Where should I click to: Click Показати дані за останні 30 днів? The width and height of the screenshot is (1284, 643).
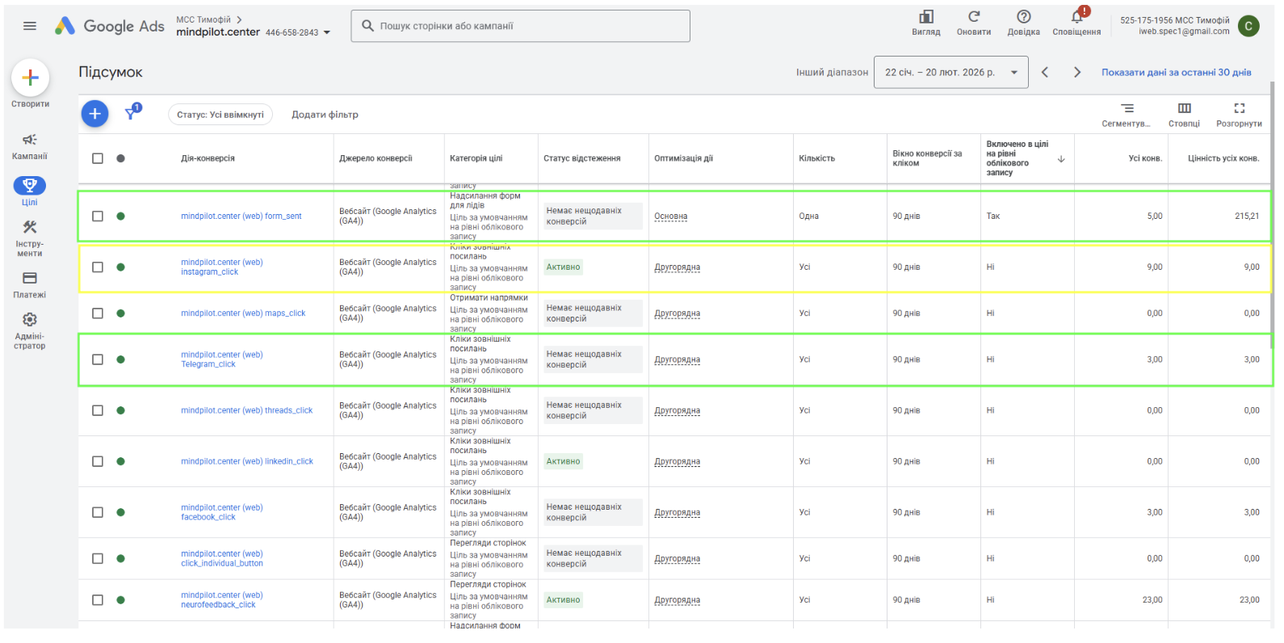(x=1176, y=72)
